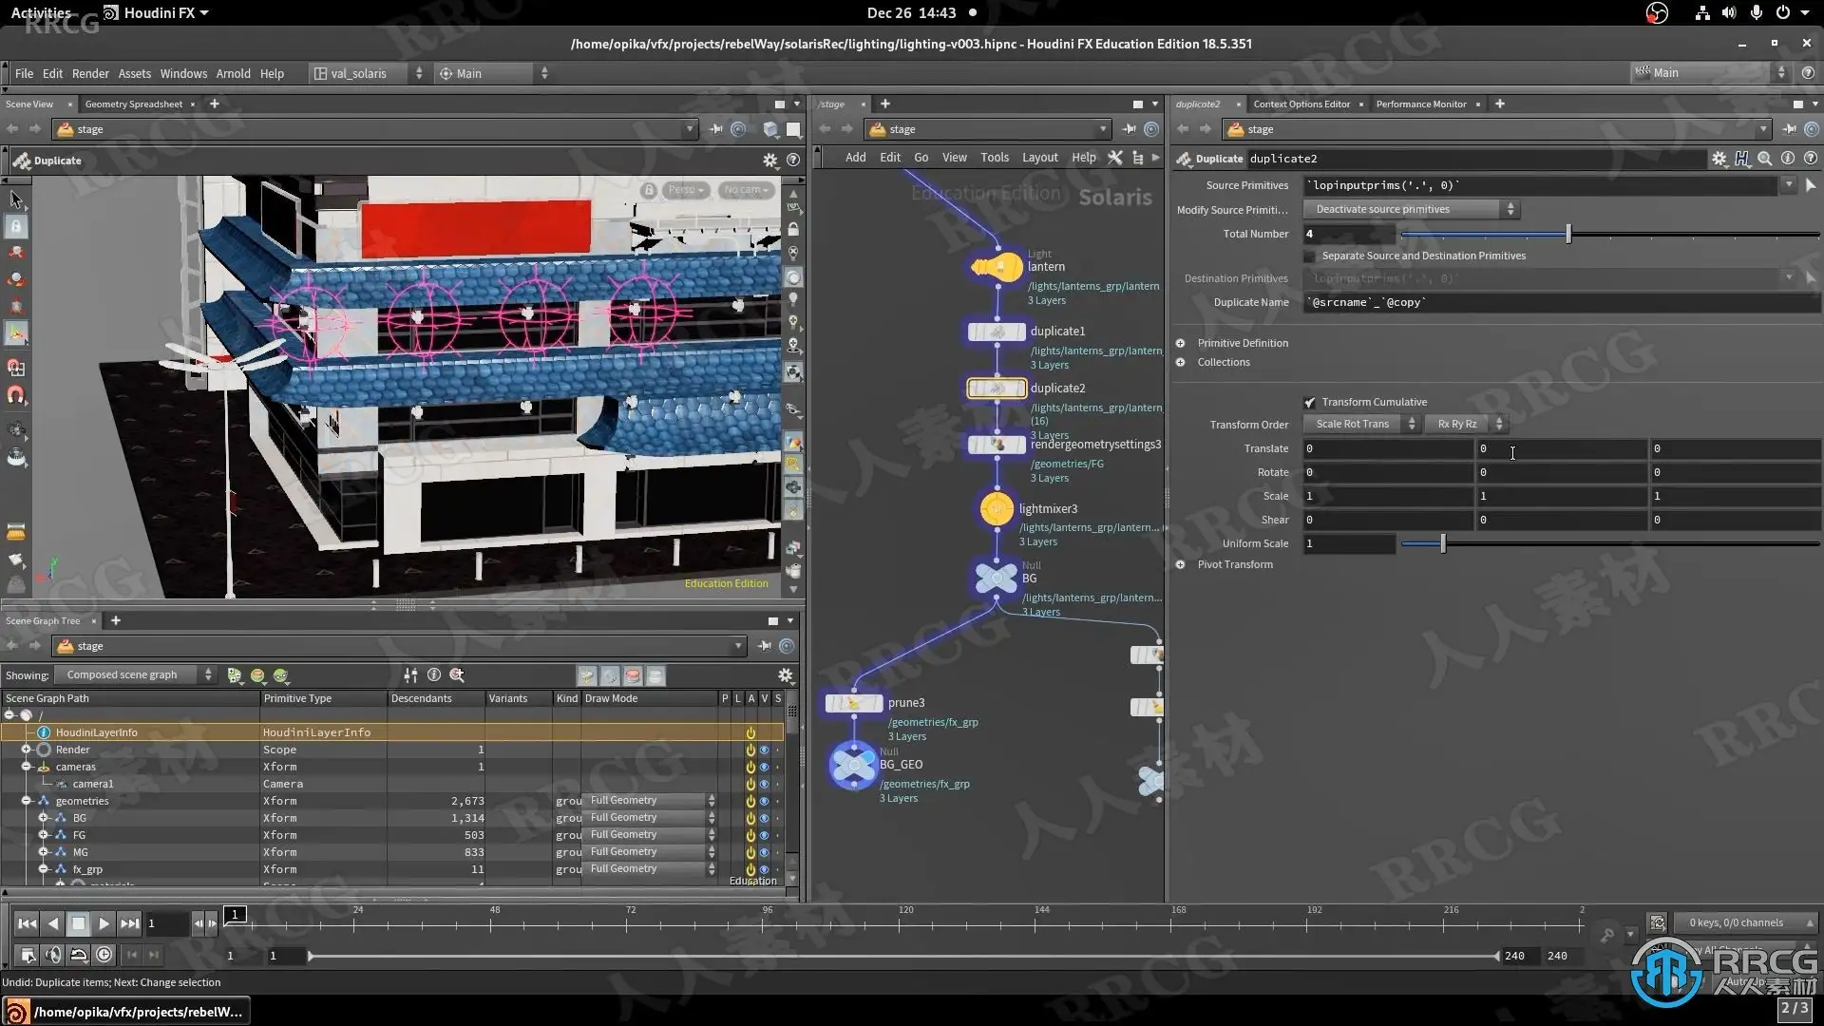This screenshot has height=1026, width=1824.
Task: Jump to first frame in playbar
Action: [x=27, y=923]
